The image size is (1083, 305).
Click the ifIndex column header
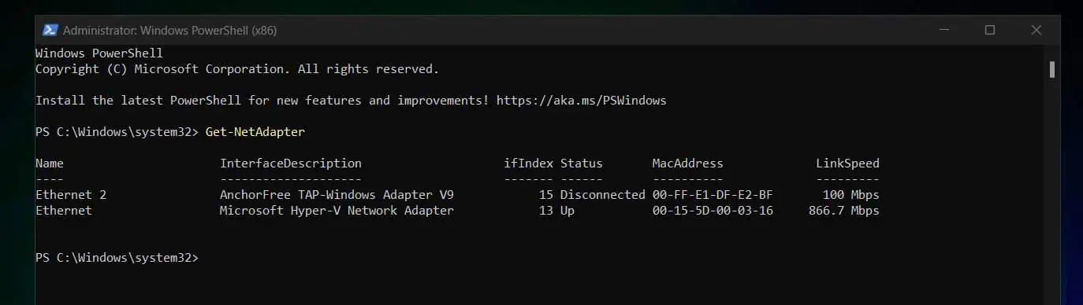[528, 164]
